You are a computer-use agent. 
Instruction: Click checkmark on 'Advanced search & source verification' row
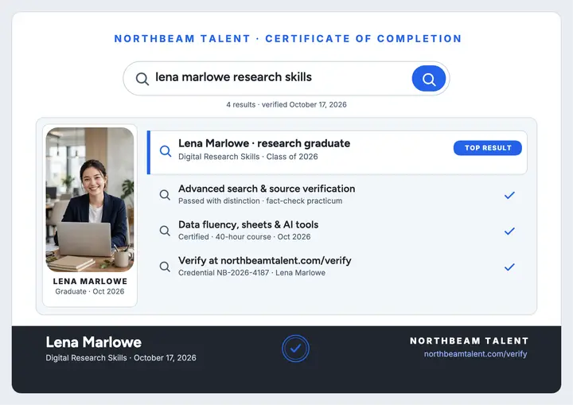[x=509, y=195]
